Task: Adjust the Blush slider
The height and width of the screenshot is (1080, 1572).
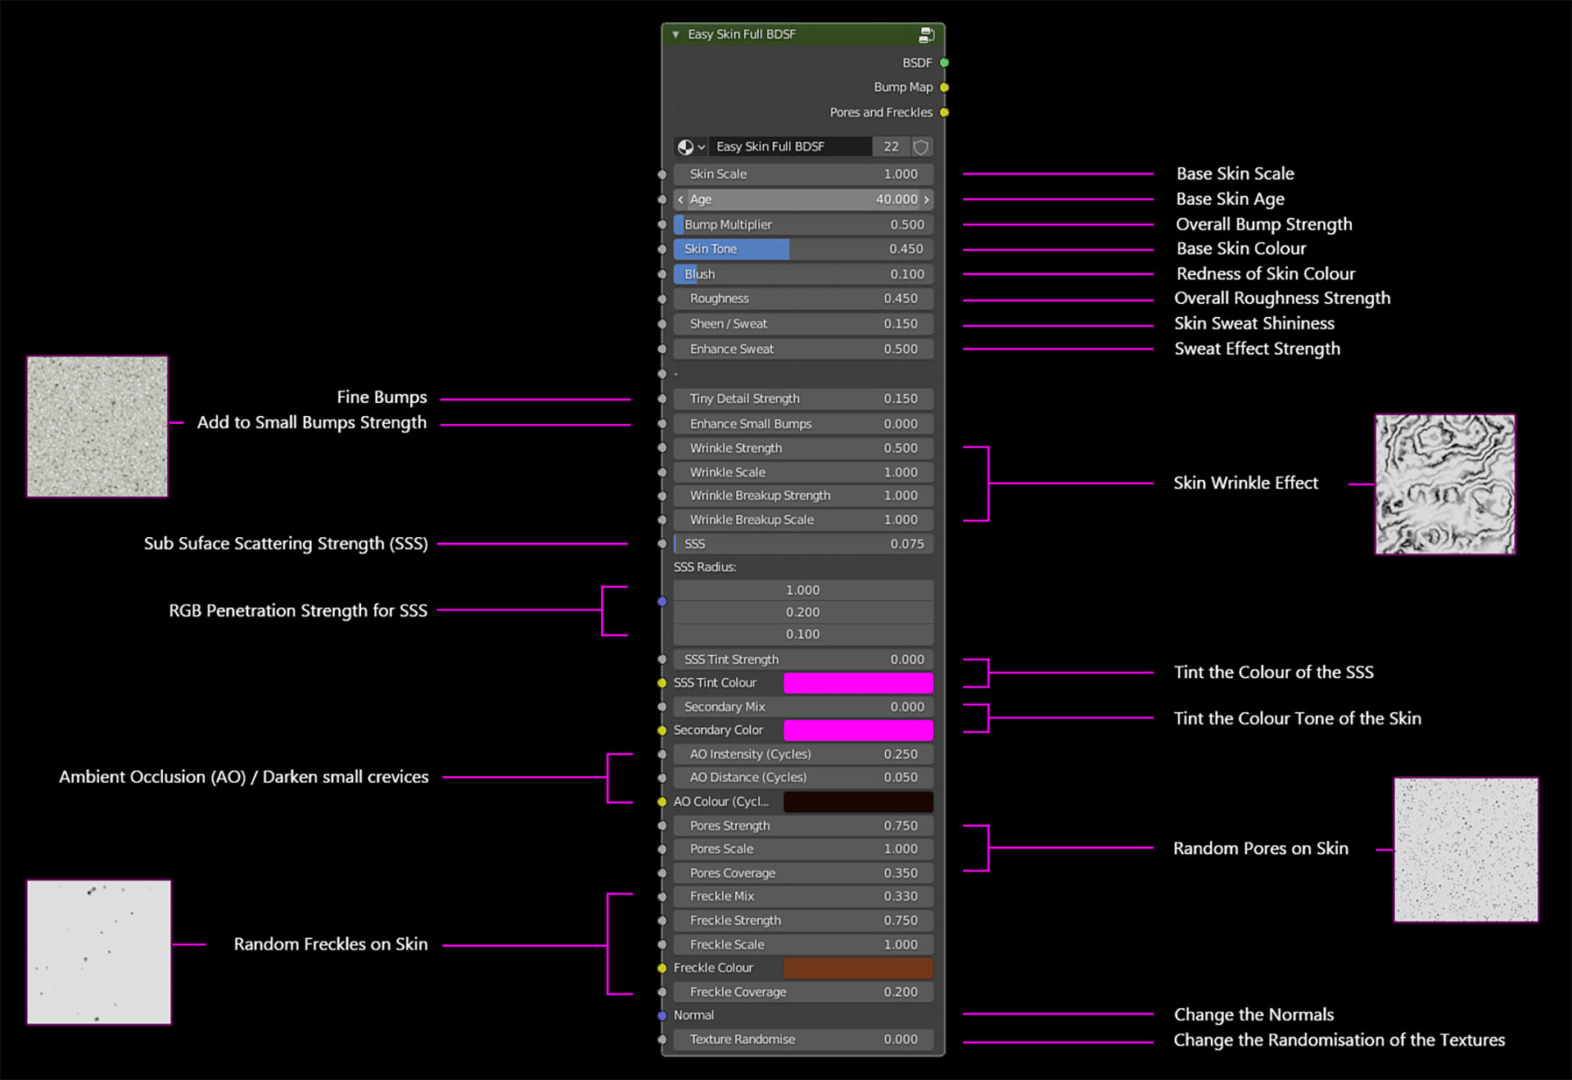Action: pyautogui.click(x=803, y=274)
